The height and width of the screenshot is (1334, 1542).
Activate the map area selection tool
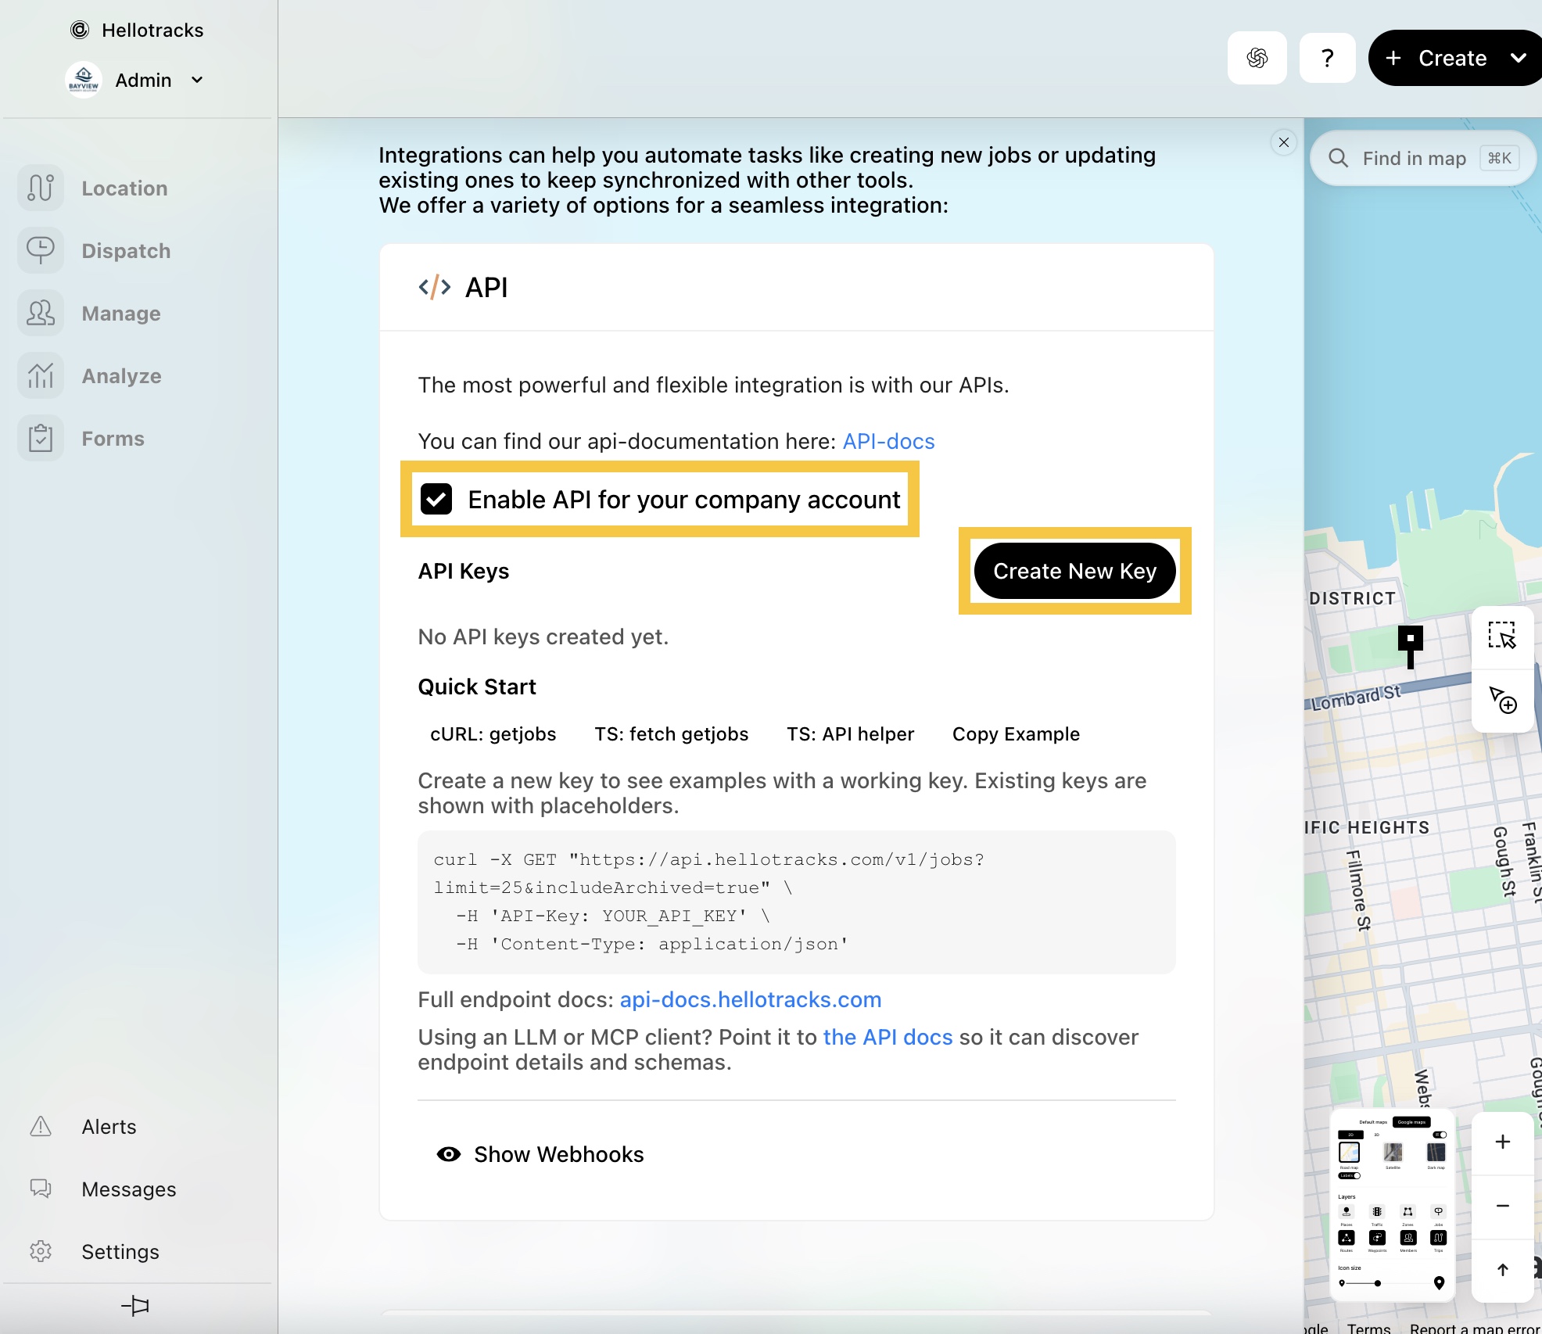(1501, 635)
